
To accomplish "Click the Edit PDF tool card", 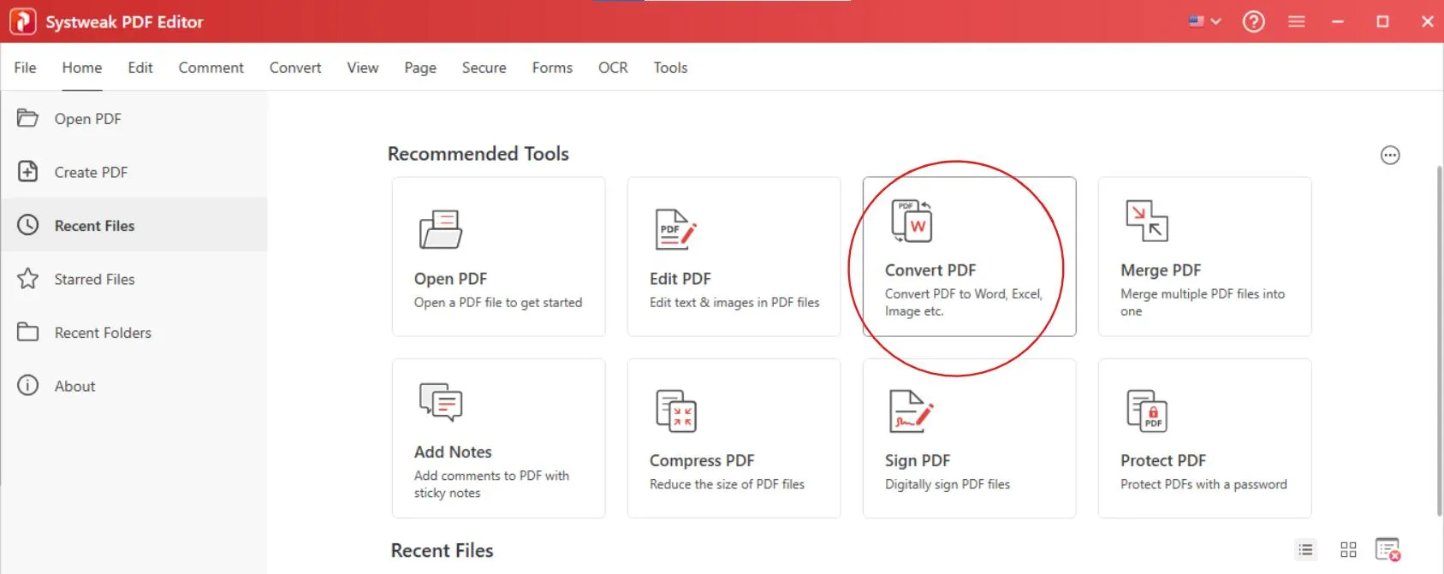I will click(733, 257).
